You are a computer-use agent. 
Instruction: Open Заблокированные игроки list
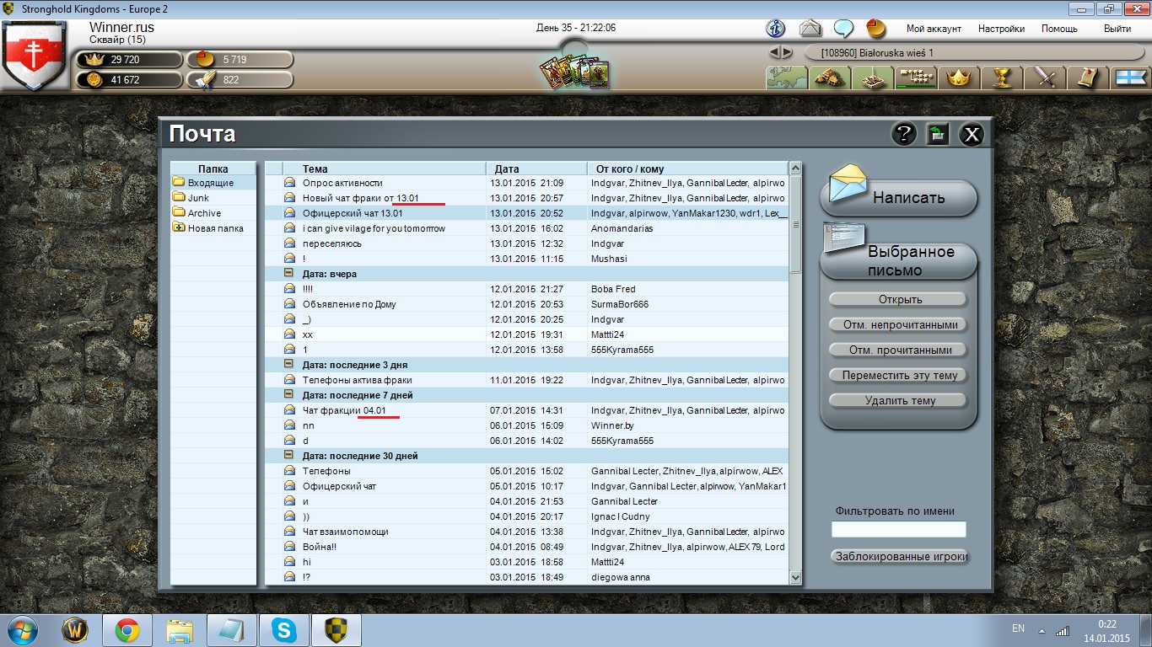(x=899, y=556)
